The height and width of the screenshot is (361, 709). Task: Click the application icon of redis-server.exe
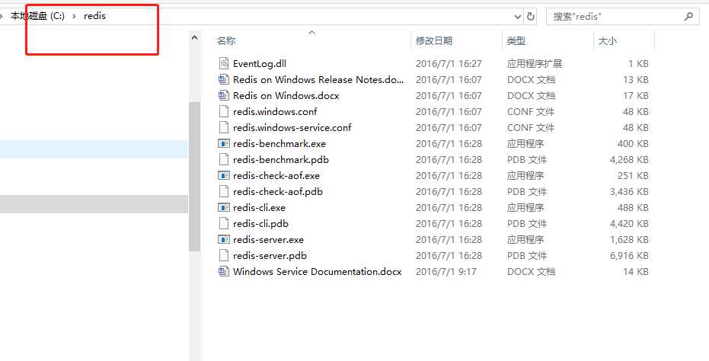(x=224, y=240)
